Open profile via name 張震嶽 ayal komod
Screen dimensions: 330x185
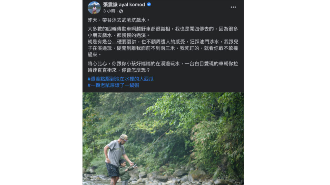point(124,4)
